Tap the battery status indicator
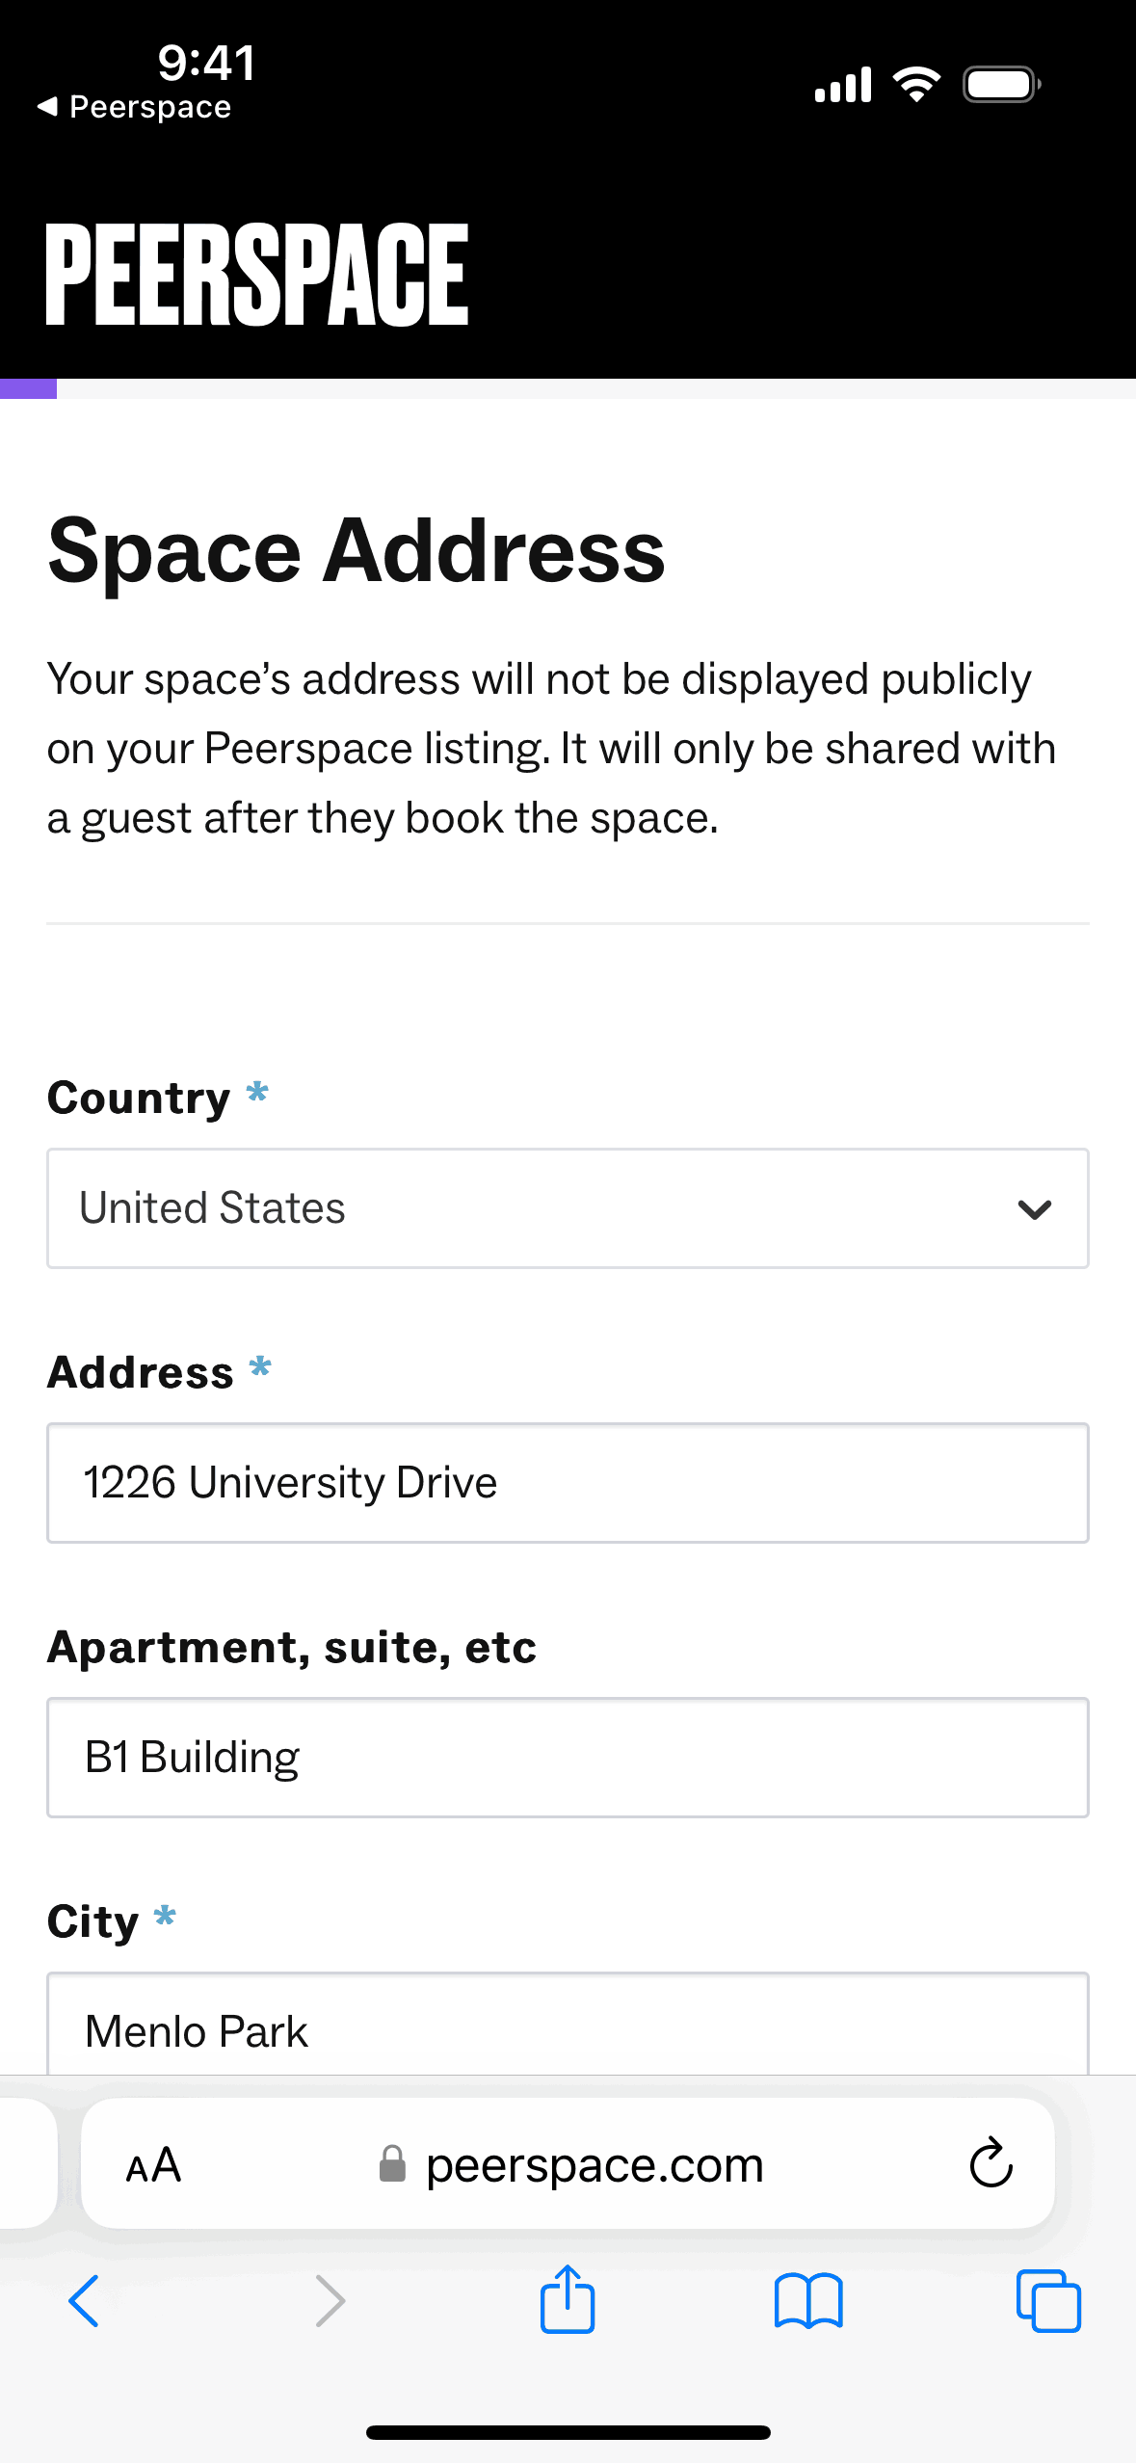1136x2463 pixels. coord(1001,85)
